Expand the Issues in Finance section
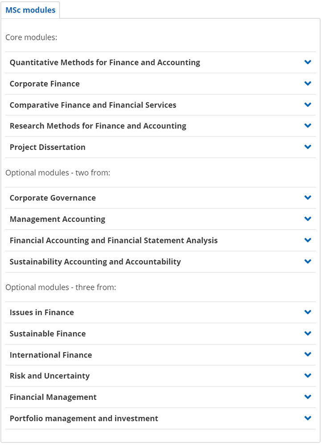321x445 pixels. [160, 312]
